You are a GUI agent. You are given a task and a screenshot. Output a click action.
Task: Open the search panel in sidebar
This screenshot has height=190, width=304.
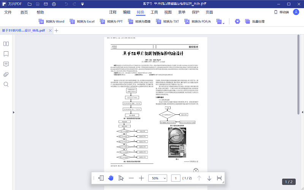point(6,84)
